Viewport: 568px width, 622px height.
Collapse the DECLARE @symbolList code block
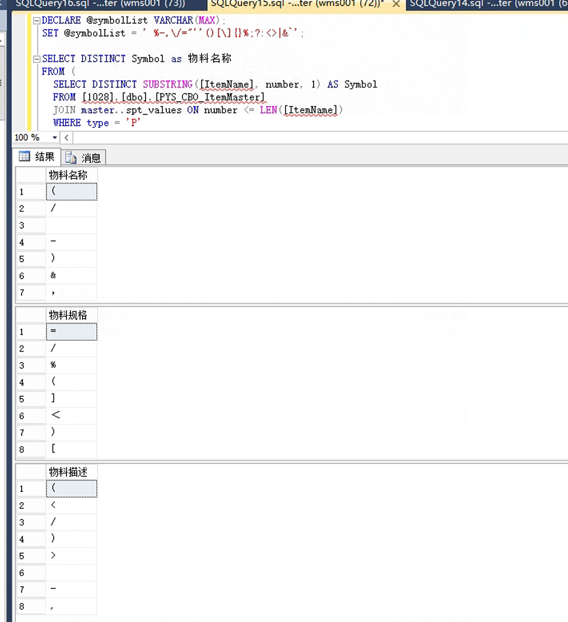coord(37,20)
